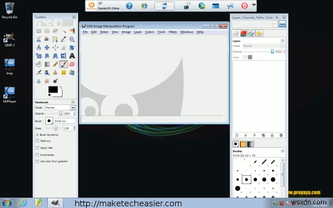Viewport: 333px width, 208px height.
Task: Select the Perspective Clone tool
Action: (x=72, y=73)
